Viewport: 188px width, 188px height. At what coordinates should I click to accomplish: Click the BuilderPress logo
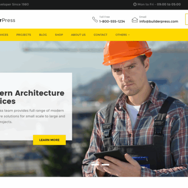[7, 20]
